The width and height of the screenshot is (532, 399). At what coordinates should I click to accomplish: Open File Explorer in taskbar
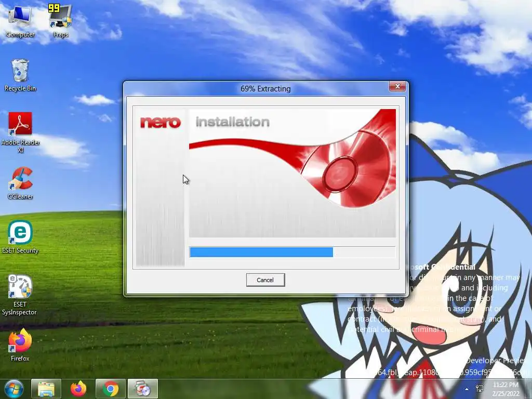(x=46, y=389)
